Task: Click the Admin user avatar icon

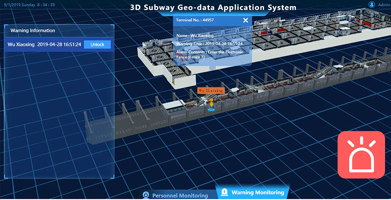Action: click(372, 4)
